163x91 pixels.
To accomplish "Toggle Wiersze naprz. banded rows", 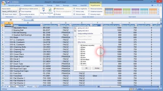I will coord(74,14).
